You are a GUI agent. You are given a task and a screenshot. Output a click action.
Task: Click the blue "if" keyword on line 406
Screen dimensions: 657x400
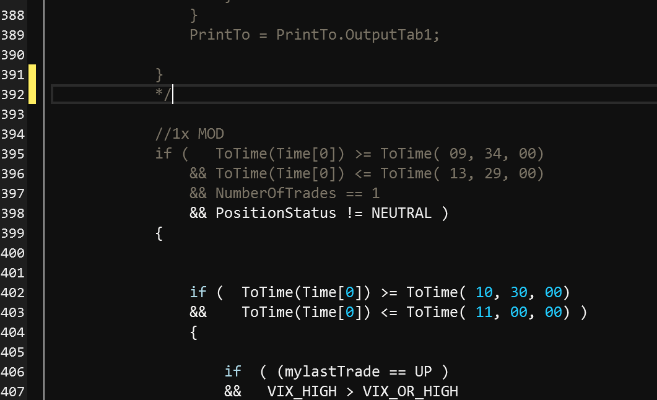pyautogui.click(x=233, y=372)
